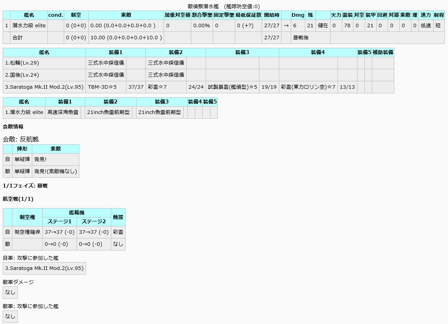Select the 制空権確保 air superiority cell

tap(27, 232)
